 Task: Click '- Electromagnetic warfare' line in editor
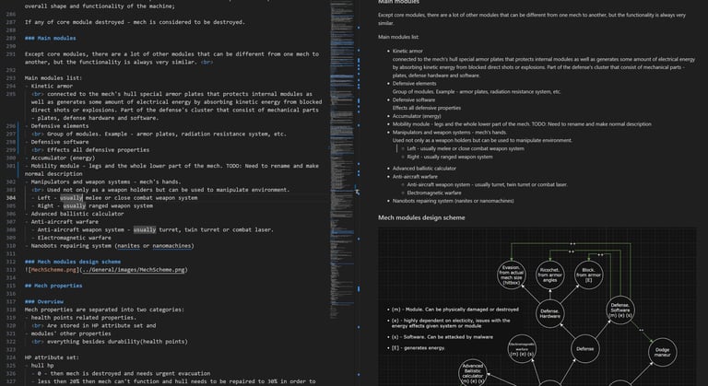[x=71, y=238]
